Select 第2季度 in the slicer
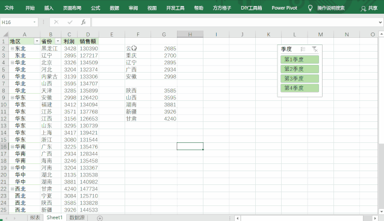 (300, 69)
